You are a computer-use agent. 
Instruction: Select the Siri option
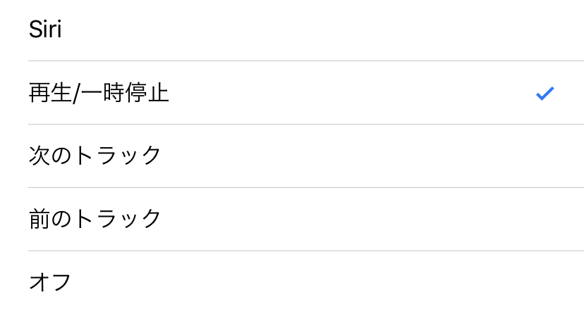tap(292, 30)
